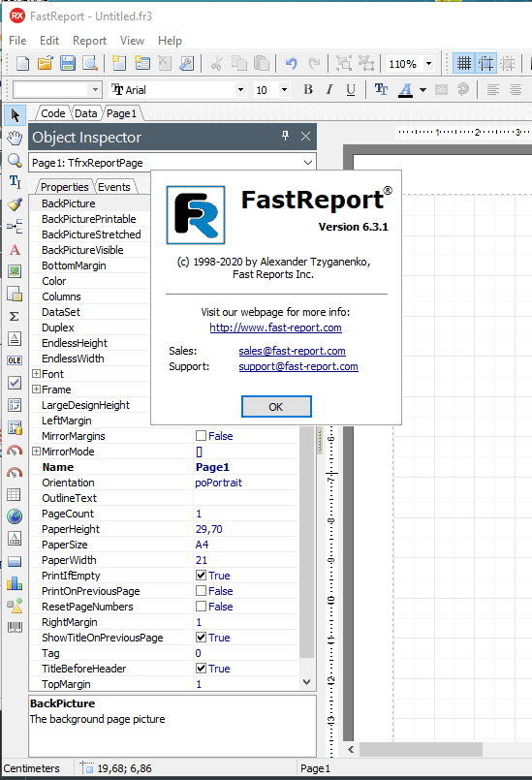Insert a Picture object
The image size is (532, 780).
point(15,271)
